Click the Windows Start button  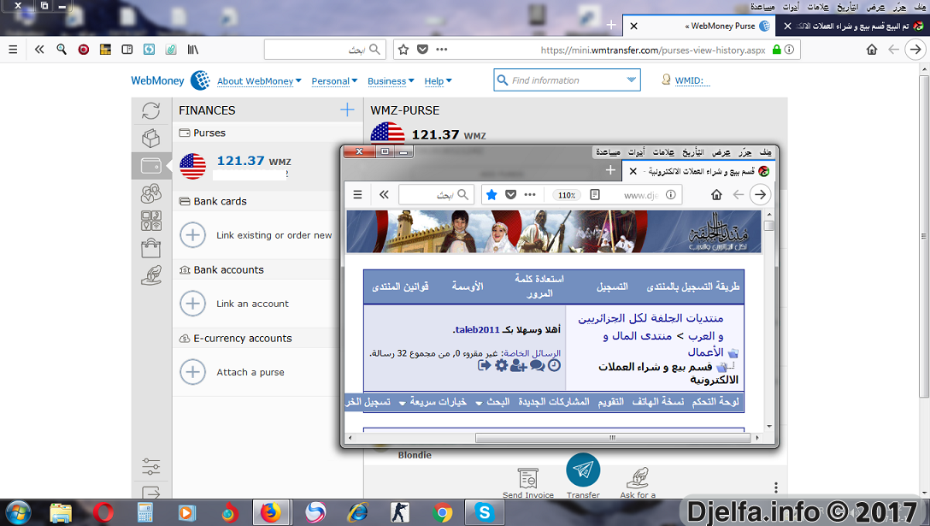18,512
